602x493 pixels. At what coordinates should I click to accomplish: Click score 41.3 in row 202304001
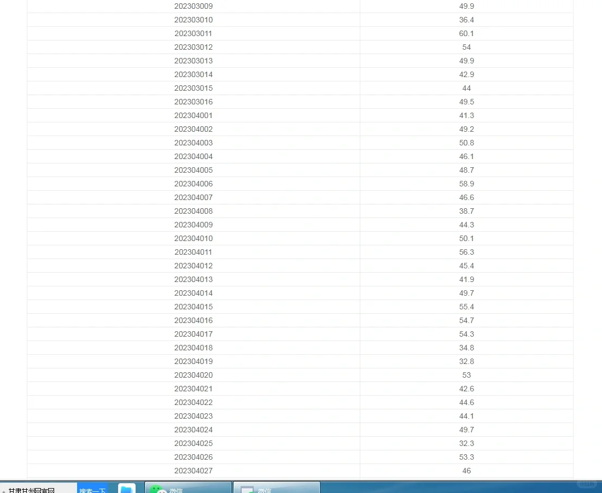click(x=466, y=115)
